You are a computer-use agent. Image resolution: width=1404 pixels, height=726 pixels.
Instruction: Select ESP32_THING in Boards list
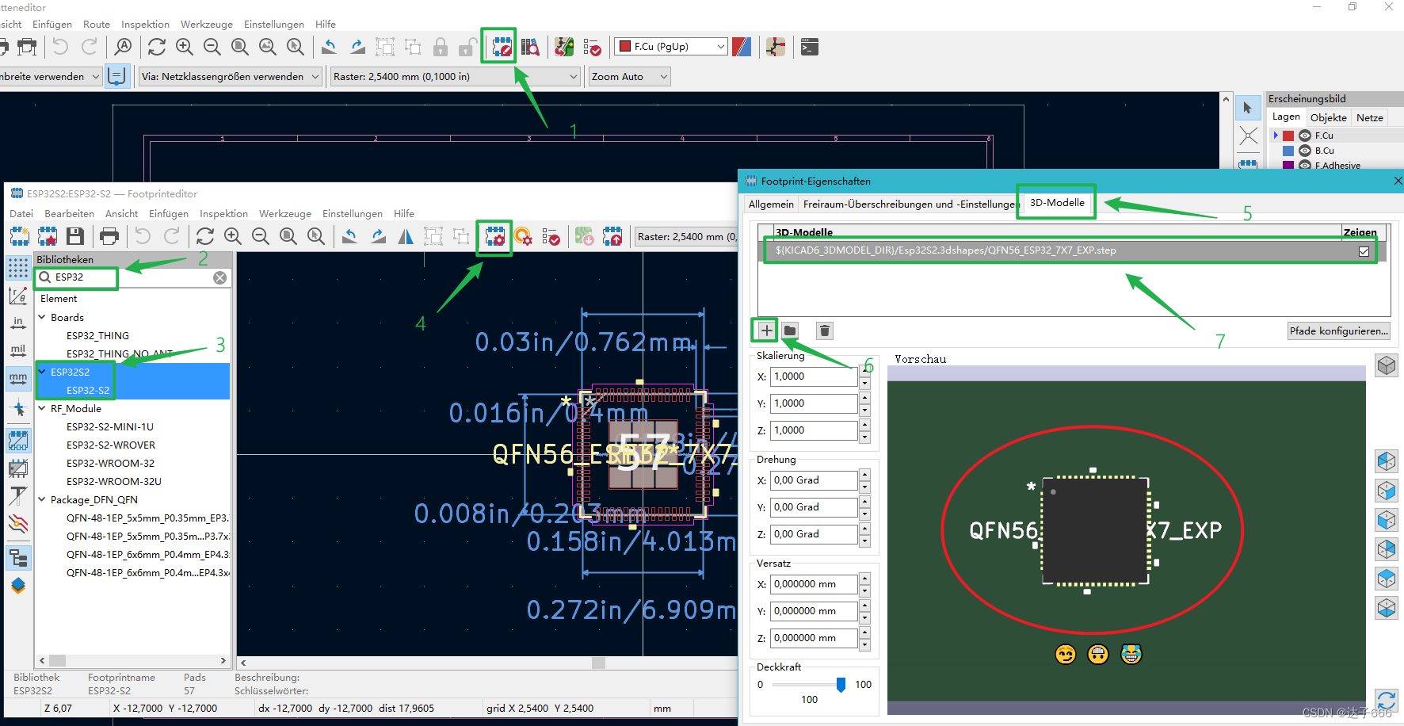(x=97, y=336)
